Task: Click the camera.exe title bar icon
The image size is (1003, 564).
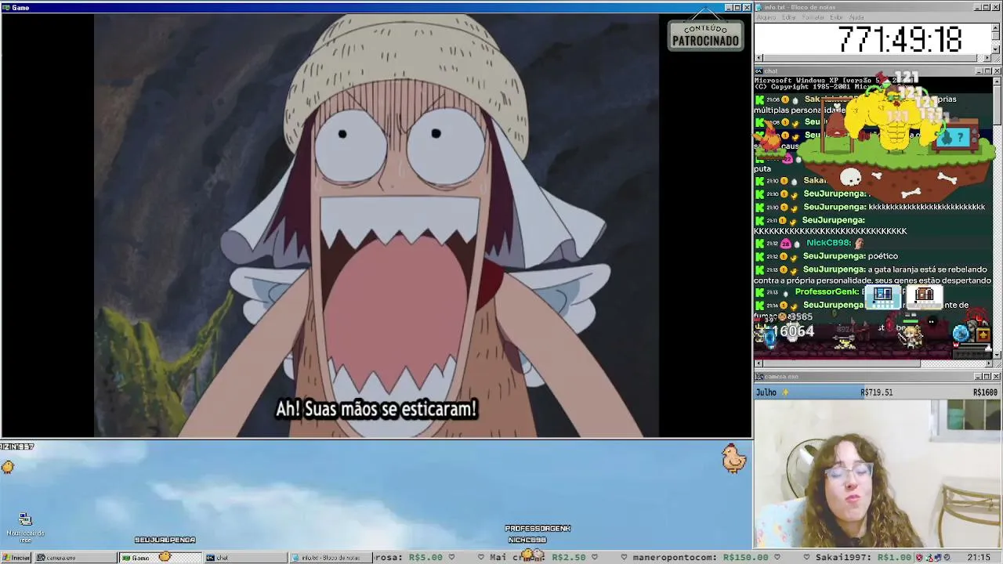Action: (759, 377)
